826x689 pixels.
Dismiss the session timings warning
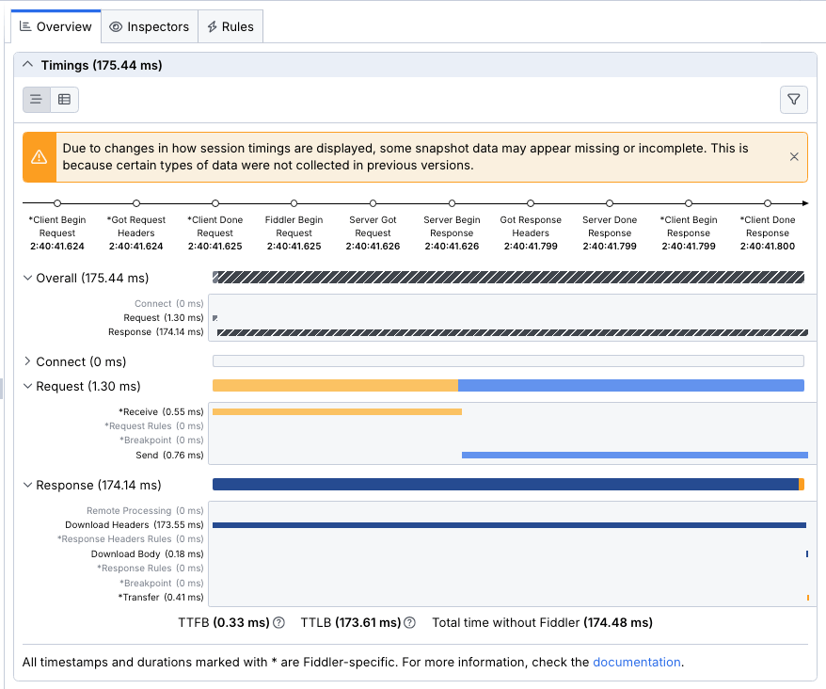794,157
